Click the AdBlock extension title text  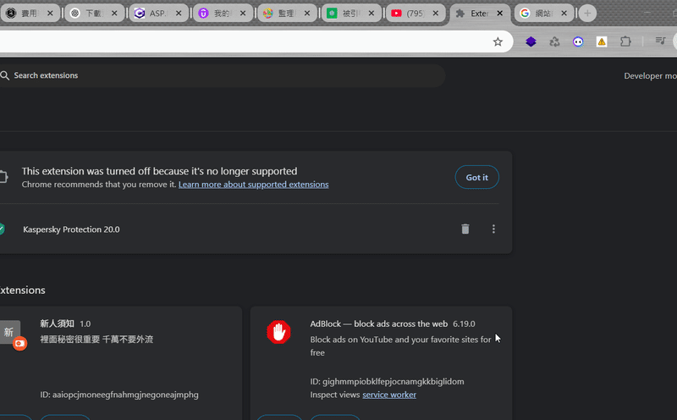378,323
